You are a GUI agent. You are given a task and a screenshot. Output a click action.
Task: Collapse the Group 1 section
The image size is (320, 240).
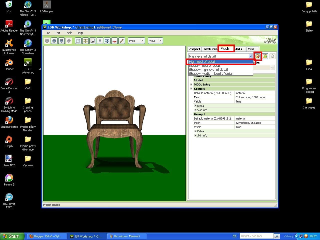tap(191, 114)
